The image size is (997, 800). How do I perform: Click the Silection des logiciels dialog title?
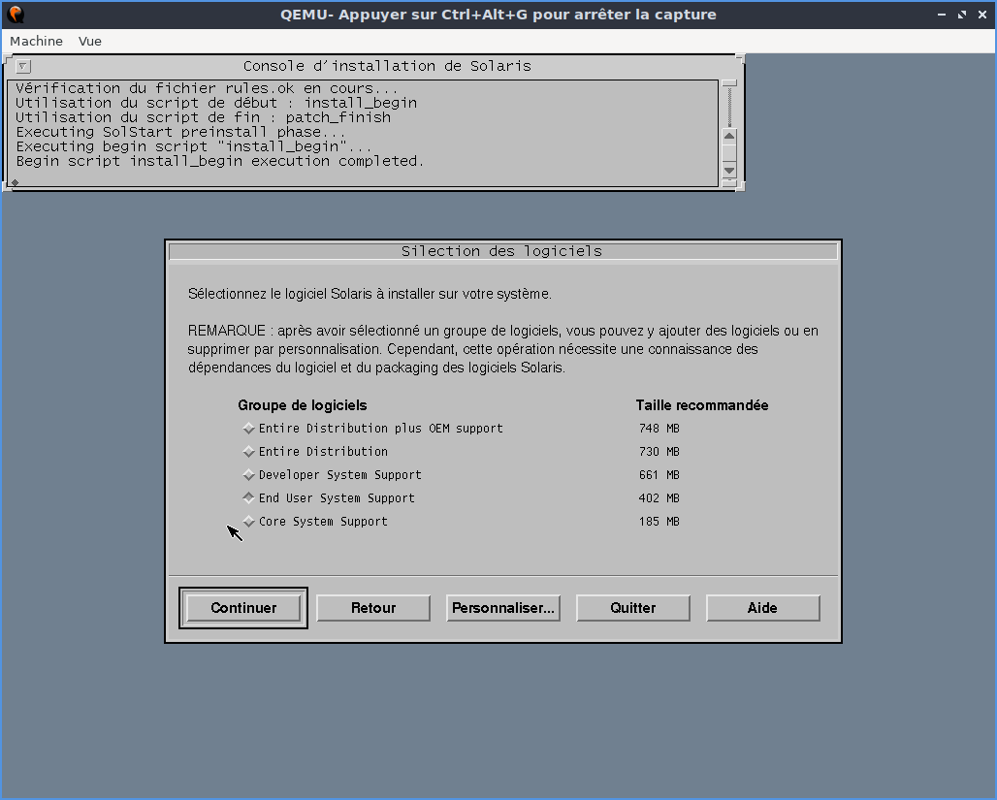tap(502, 251)
